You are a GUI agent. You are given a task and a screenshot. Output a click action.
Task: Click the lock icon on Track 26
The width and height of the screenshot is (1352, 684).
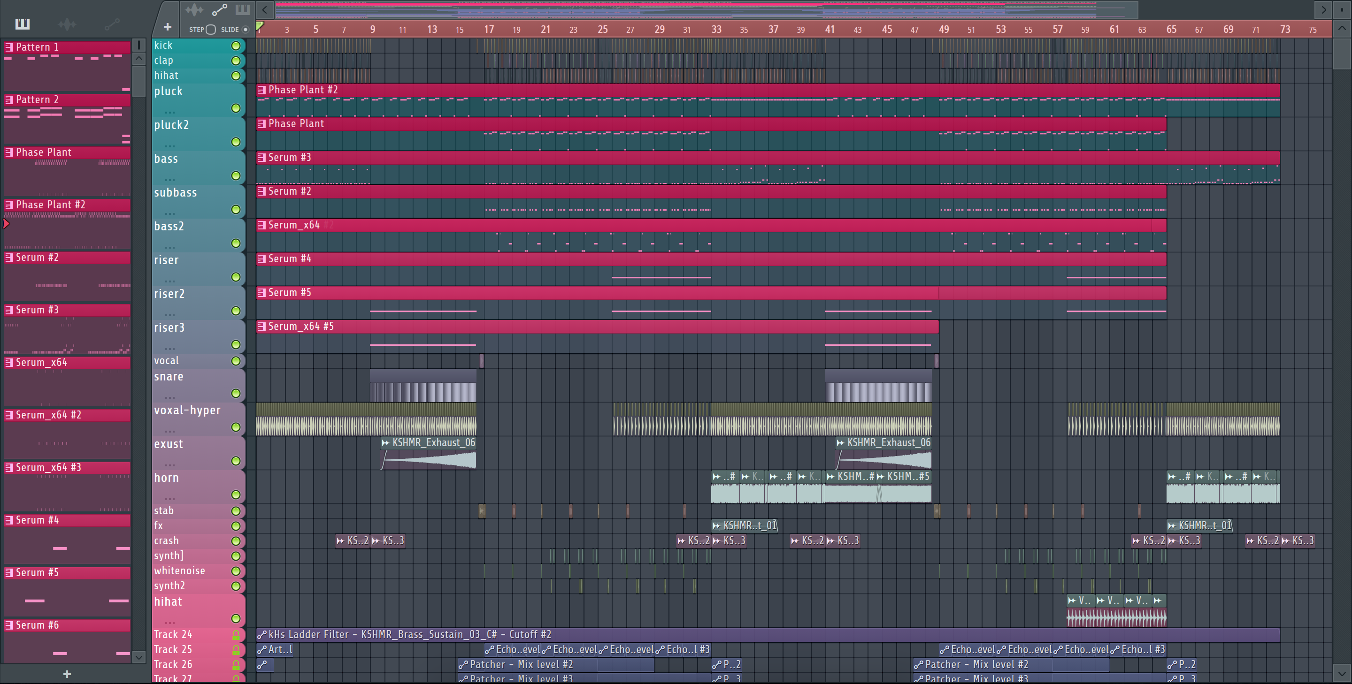236,665
